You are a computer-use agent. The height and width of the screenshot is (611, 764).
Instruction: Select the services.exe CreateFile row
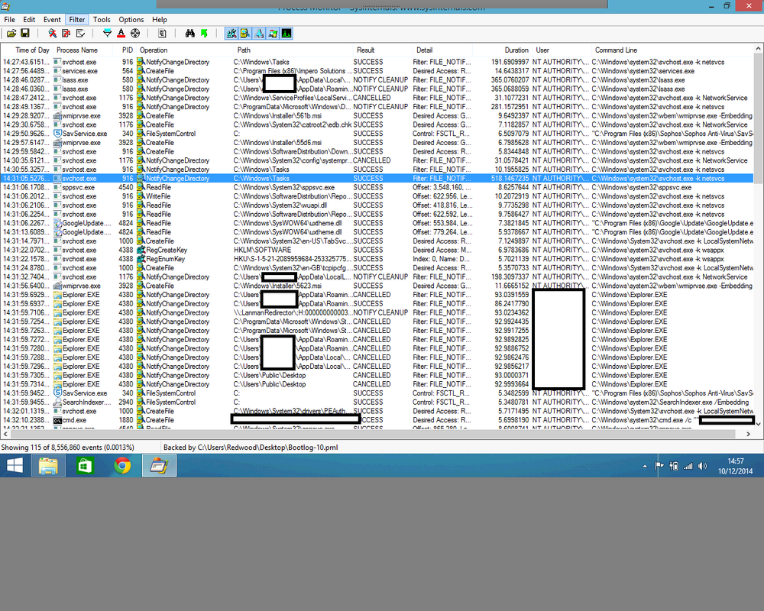(377, 71)
